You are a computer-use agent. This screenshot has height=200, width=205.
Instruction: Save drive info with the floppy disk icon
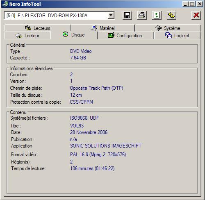(127, 15)
